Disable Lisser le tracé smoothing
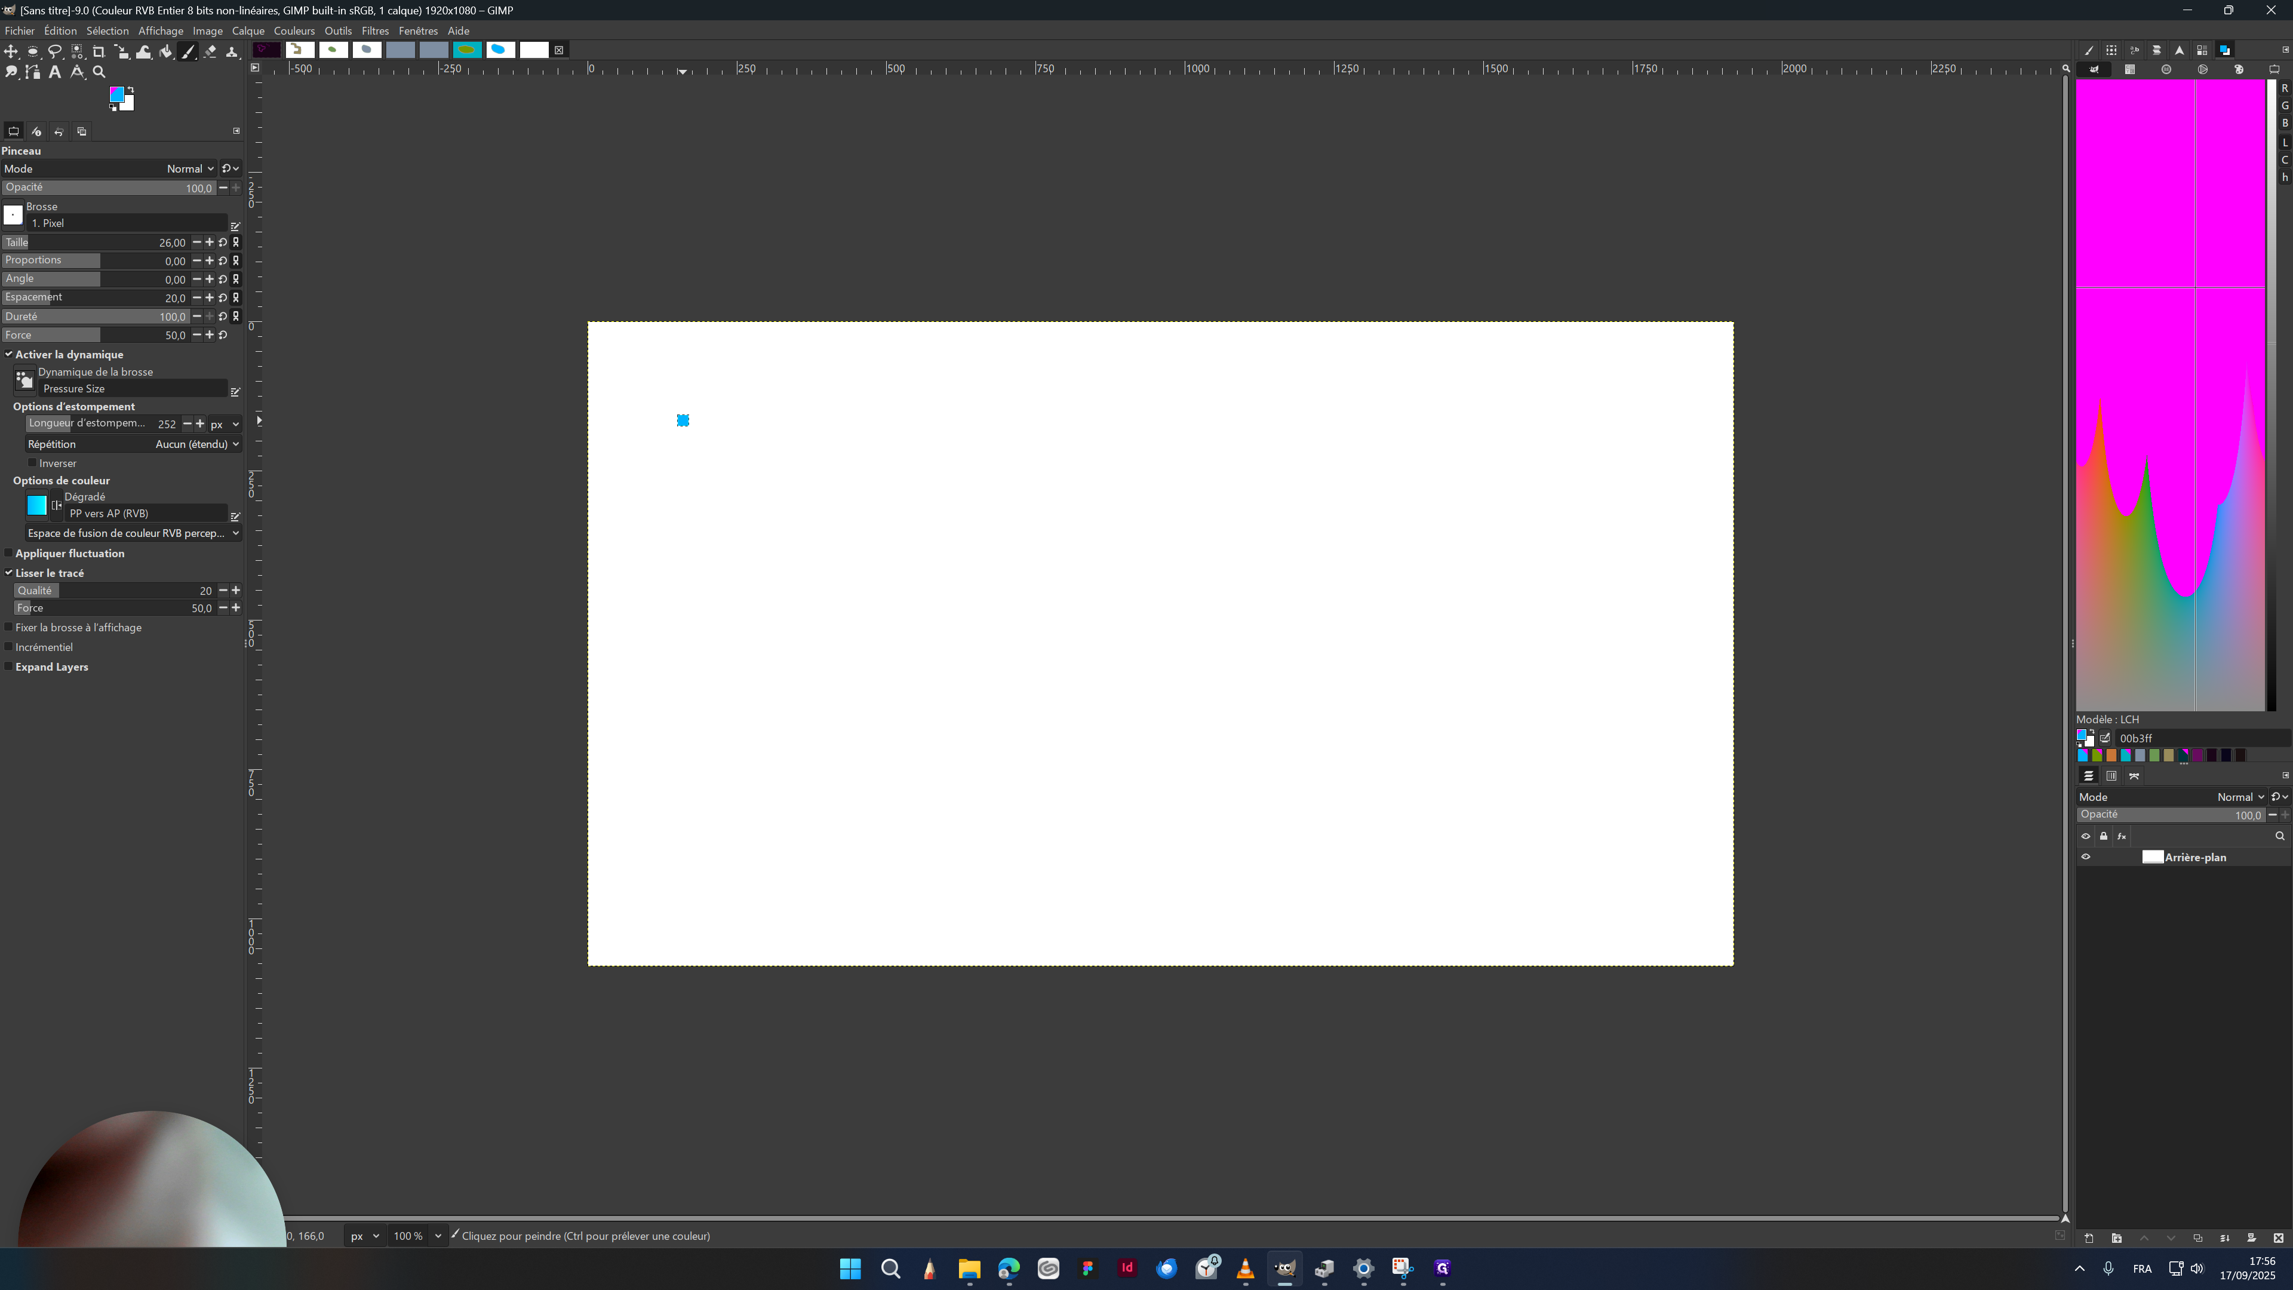Screen dimensions: 2293x1290 pyautogui.click(x=8, y=573)
